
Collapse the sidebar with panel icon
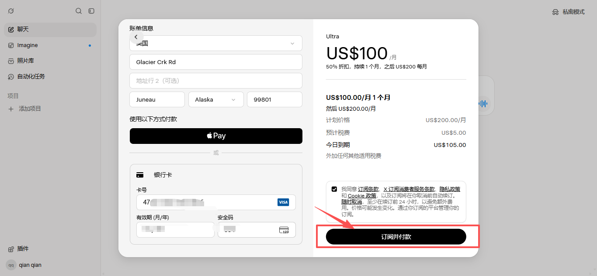[91, 11]
